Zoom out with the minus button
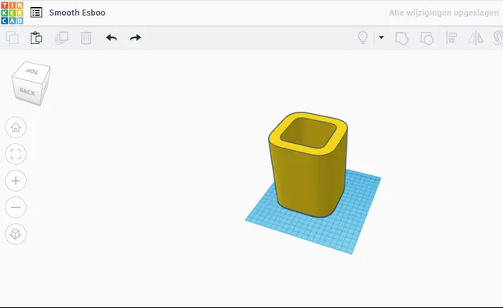The image size is (503, 308). [16, 207]
